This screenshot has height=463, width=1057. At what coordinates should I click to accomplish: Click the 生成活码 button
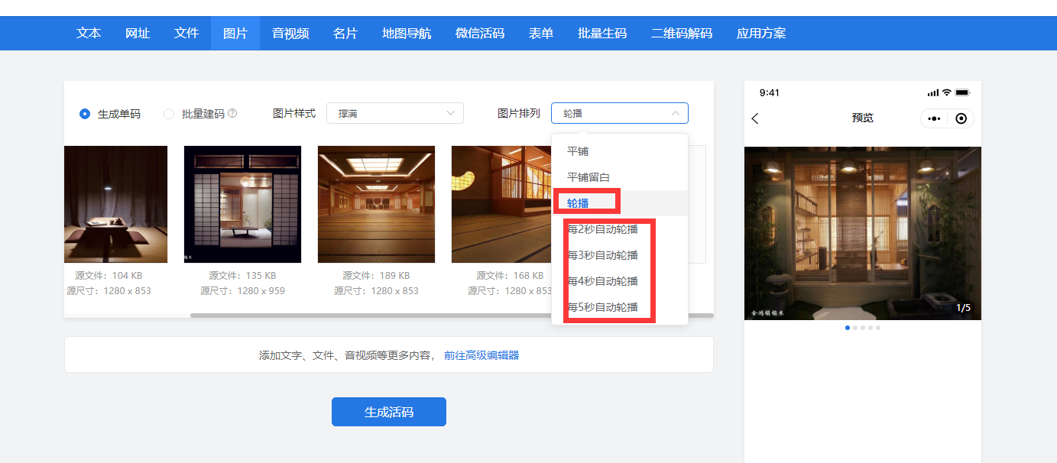(x=389, y=412)
